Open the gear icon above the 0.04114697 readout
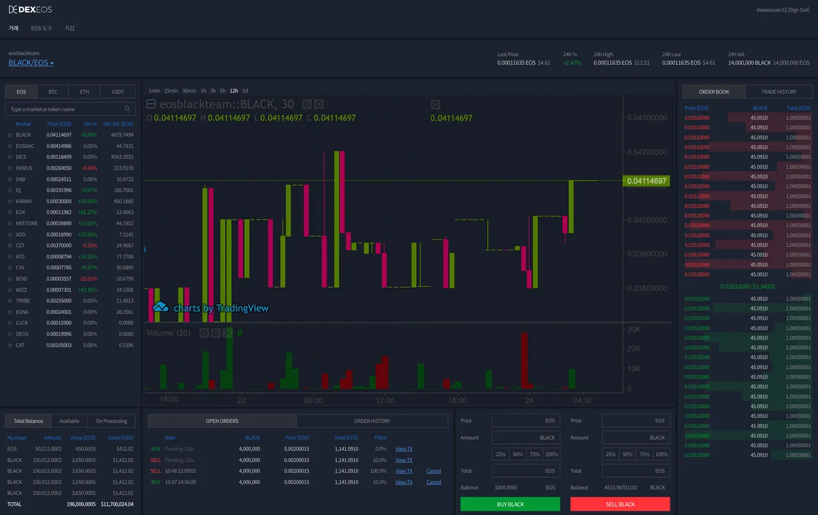 click(435, 104)
